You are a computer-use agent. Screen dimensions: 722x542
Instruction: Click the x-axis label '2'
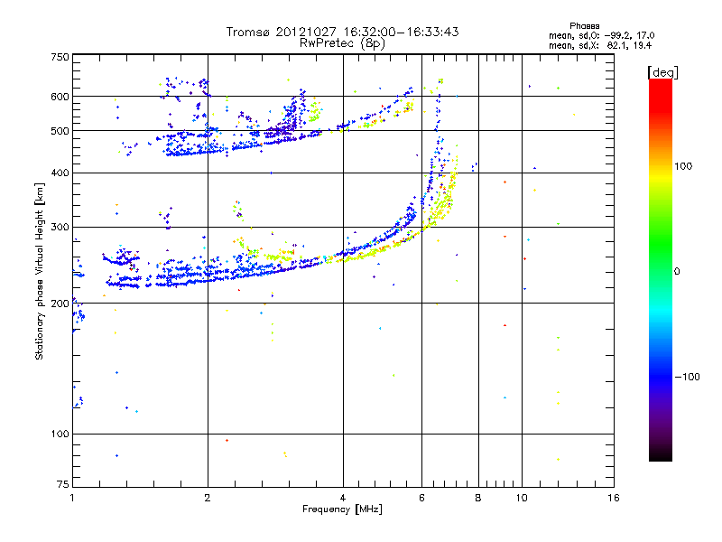click(x=208, y=498)
